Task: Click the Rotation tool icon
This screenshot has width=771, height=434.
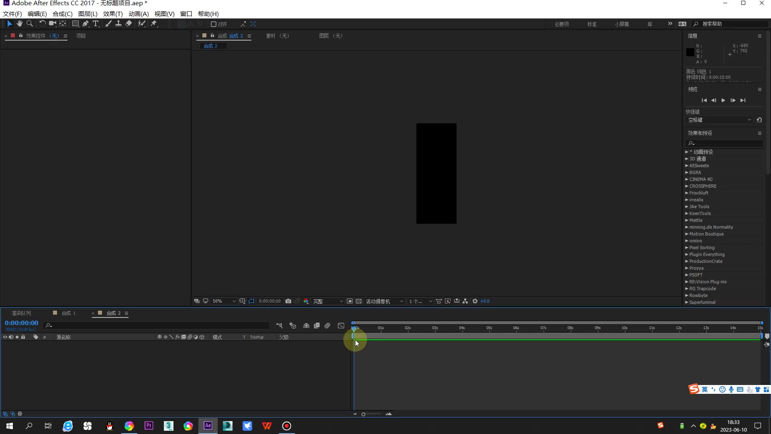Action: pos(41,23)
